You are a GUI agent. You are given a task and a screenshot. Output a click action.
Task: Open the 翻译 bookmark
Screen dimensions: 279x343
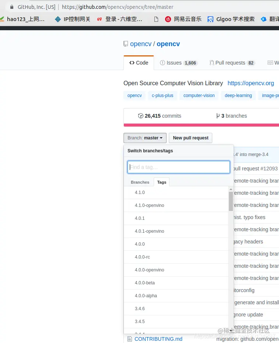click(270, 19)
